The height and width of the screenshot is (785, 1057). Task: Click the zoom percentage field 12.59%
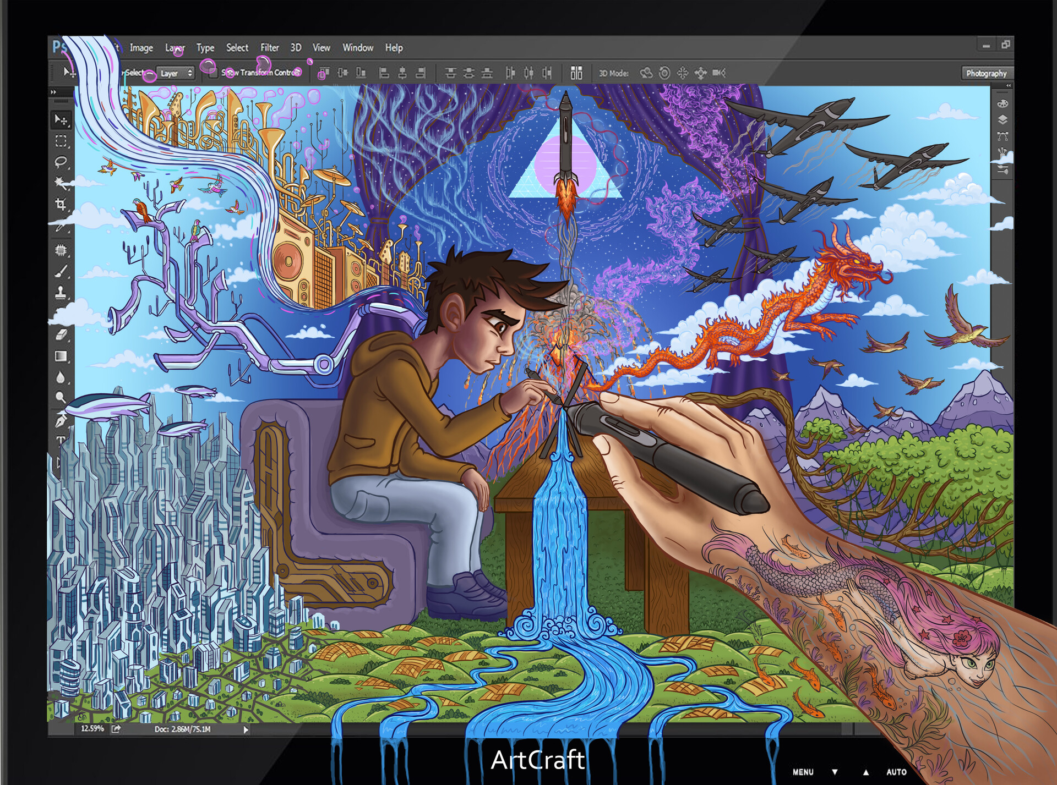point(92,728)
